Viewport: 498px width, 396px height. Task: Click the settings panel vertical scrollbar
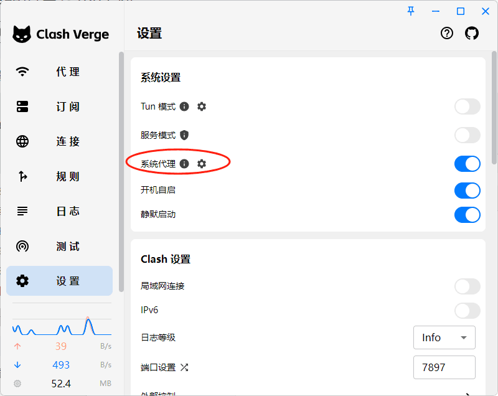[x=494, y=108]
